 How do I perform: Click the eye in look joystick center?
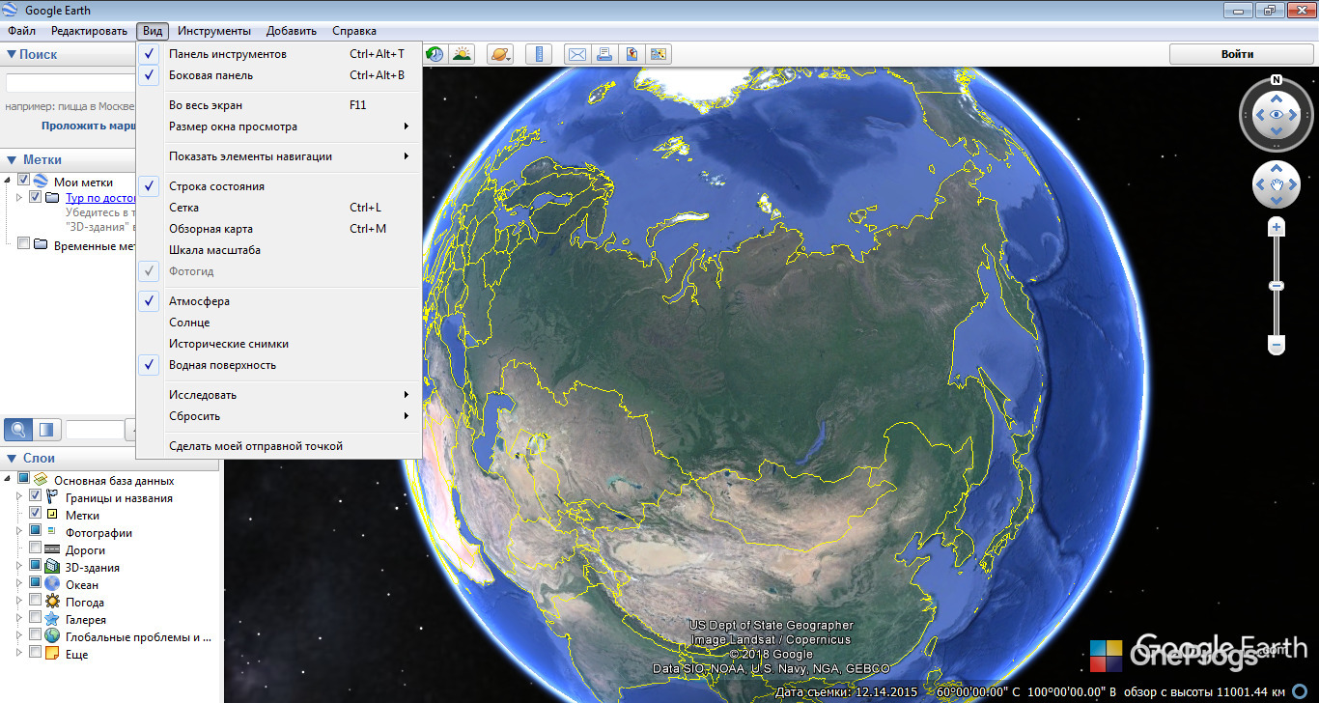(x=1277, y=115)
